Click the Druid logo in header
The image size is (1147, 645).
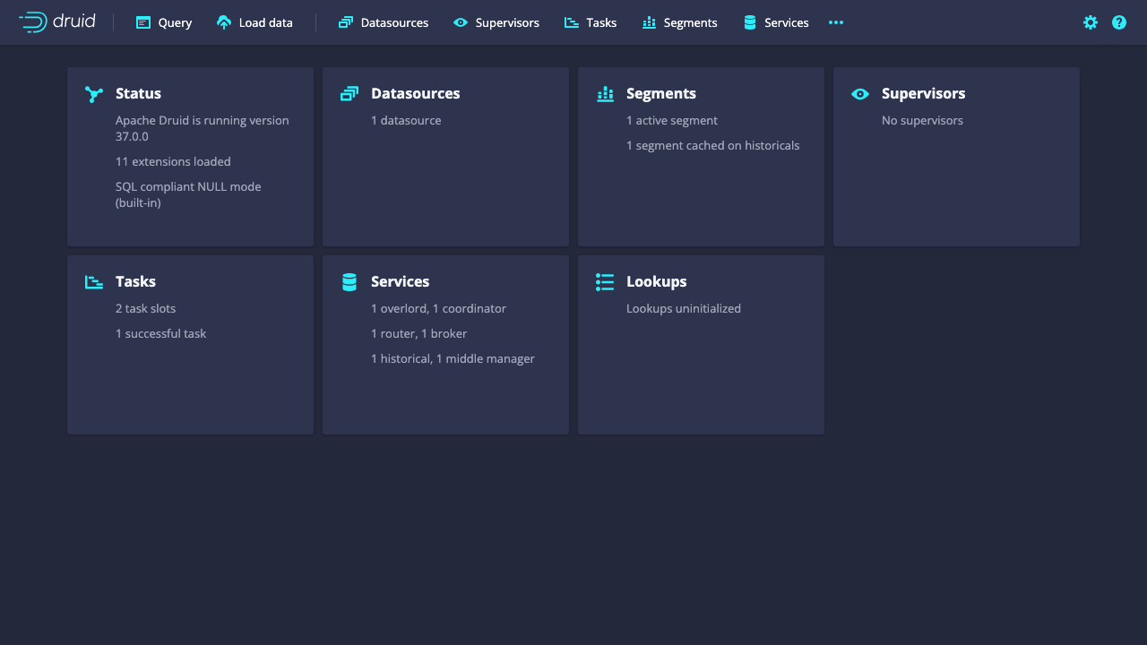click(57, 22)
